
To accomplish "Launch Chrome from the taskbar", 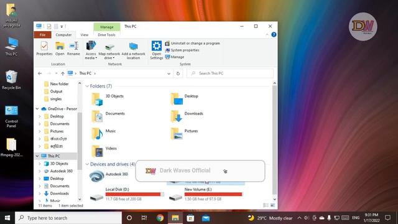I will (160, 218).
